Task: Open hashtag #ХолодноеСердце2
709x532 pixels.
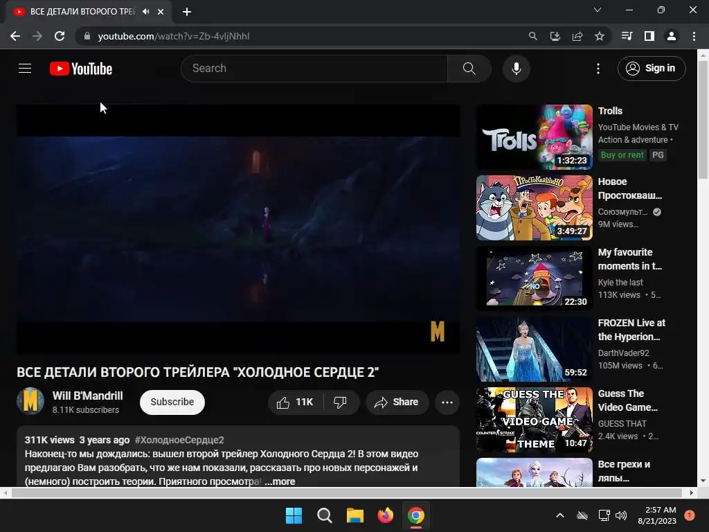Action: point(179,440)
